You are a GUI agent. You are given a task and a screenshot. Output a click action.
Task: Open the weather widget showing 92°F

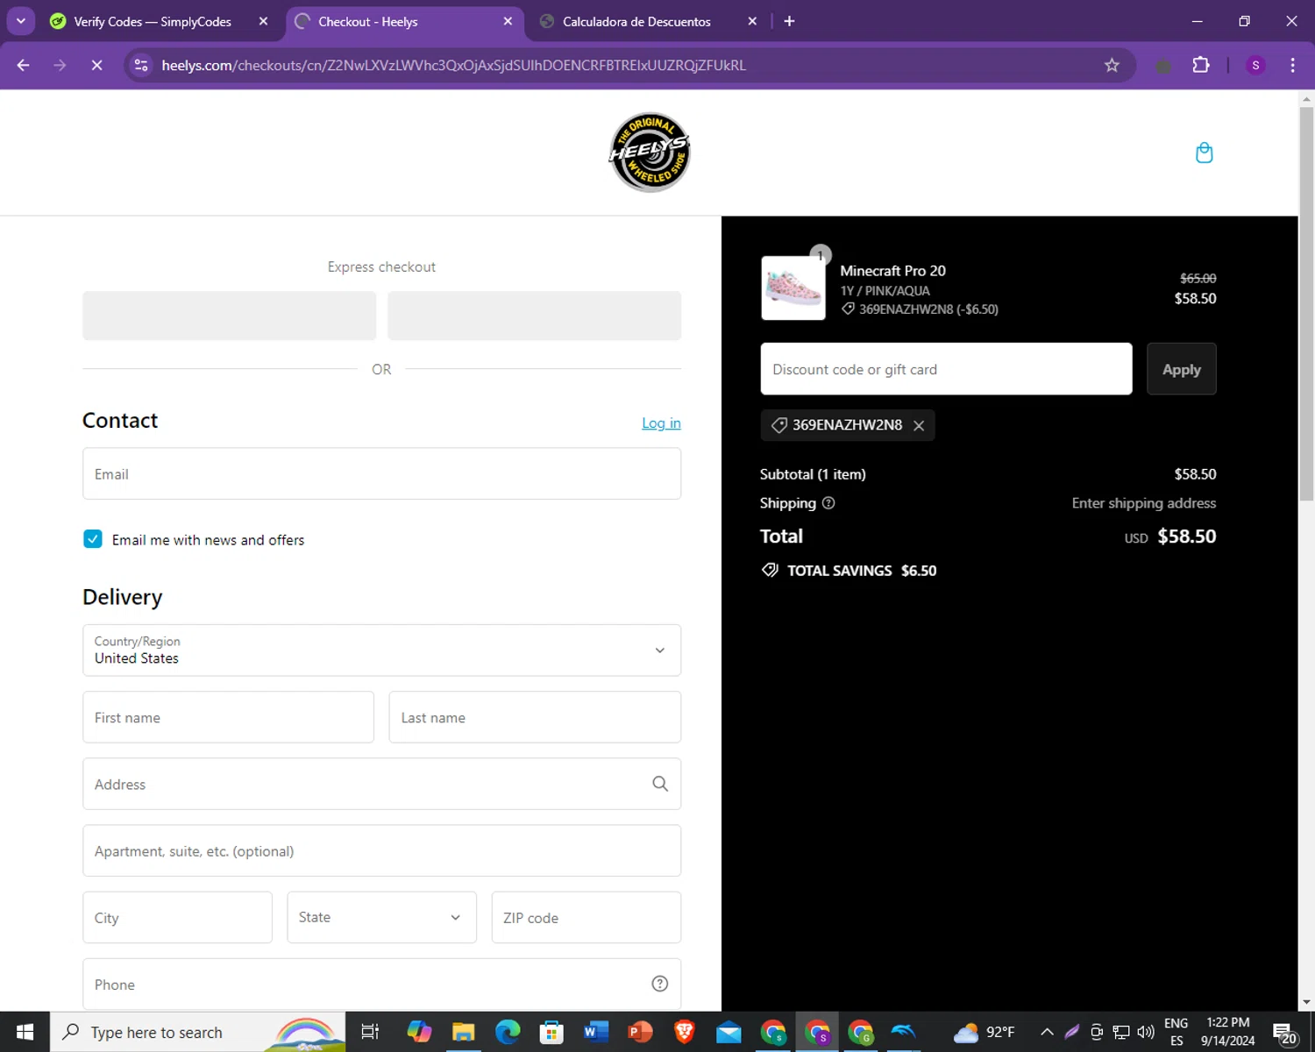pos(984,1032)
